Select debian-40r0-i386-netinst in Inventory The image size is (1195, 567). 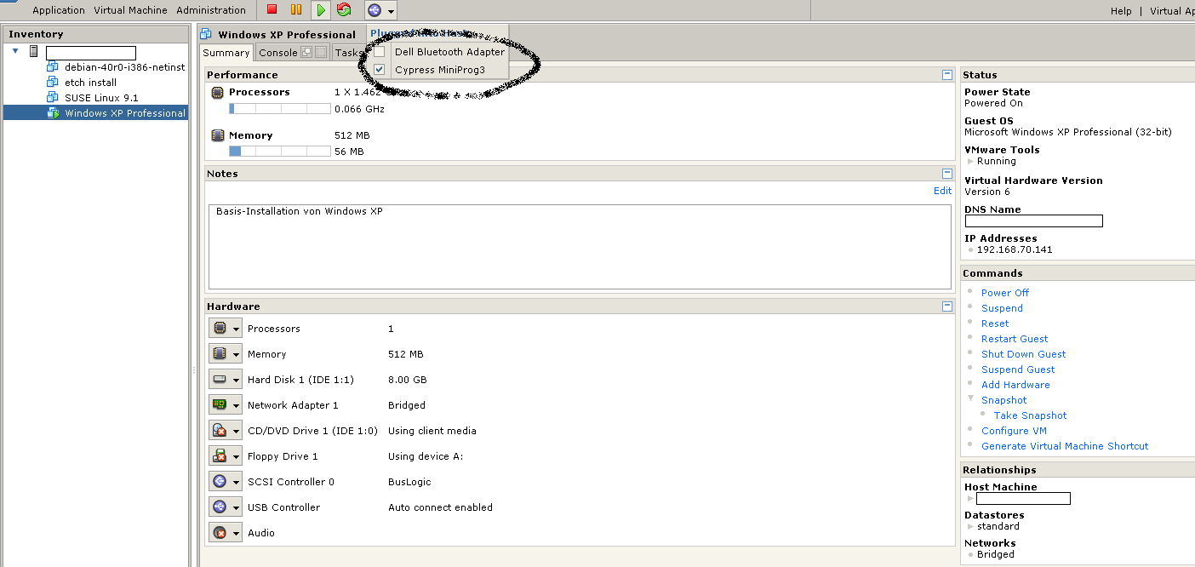pos(124,67)
